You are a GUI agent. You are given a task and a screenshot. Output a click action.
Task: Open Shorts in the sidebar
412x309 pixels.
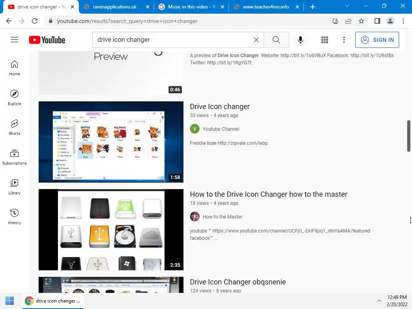pyautogui.click(x=14, y=128)
